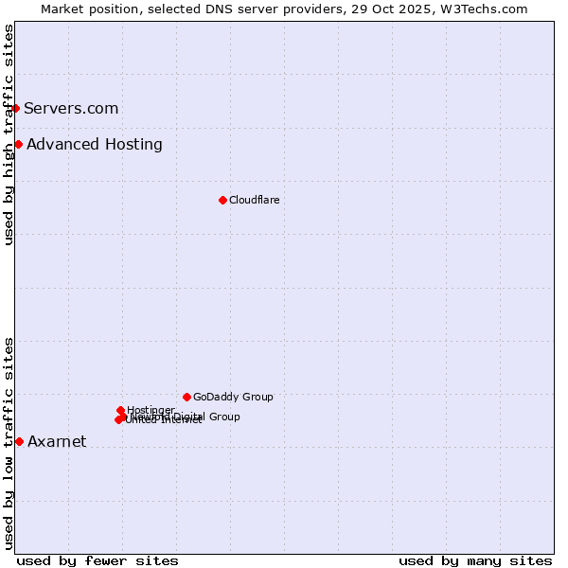Viewport: 568px width, 568px height.
Task: Click the Axarnet label text
Action: tap(57, 441)
